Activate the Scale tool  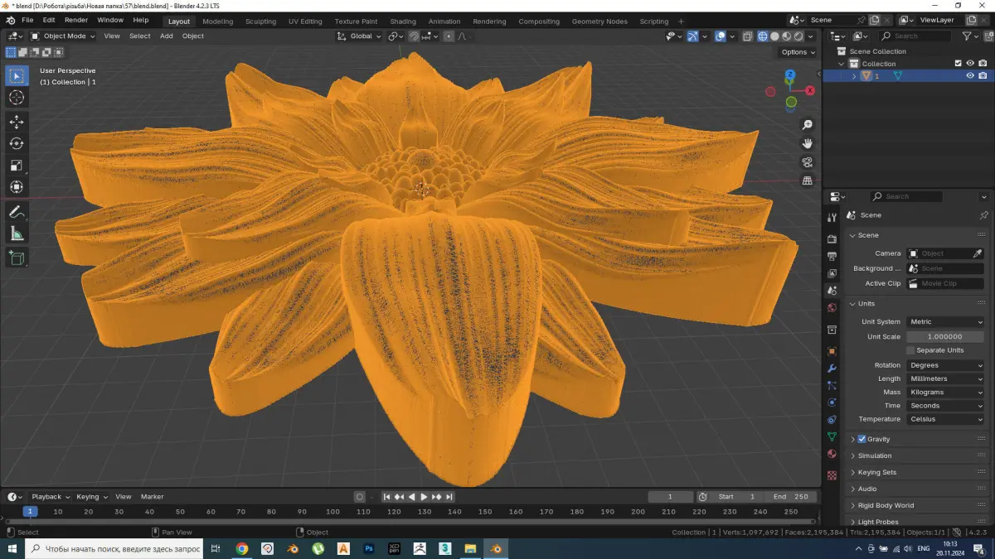17,165
